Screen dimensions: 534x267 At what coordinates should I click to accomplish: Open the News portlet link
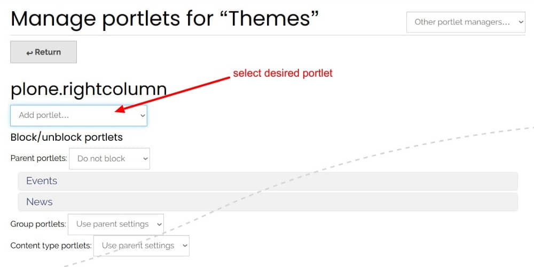(x=40, y=202)
